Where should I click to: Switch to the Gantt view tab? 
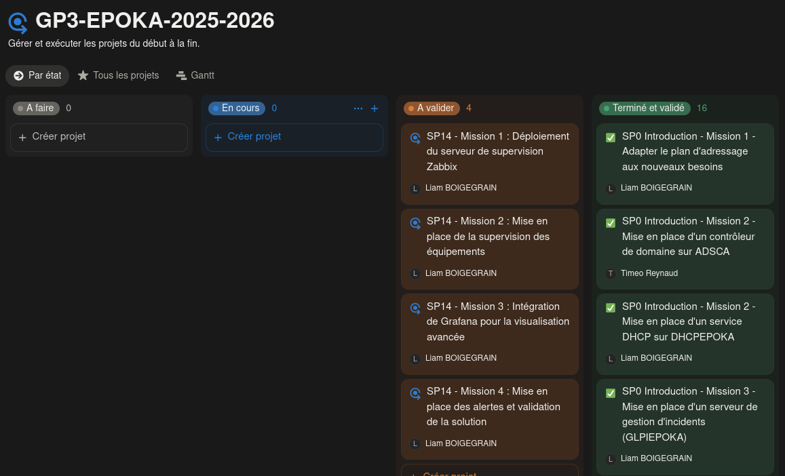point(195,76)
